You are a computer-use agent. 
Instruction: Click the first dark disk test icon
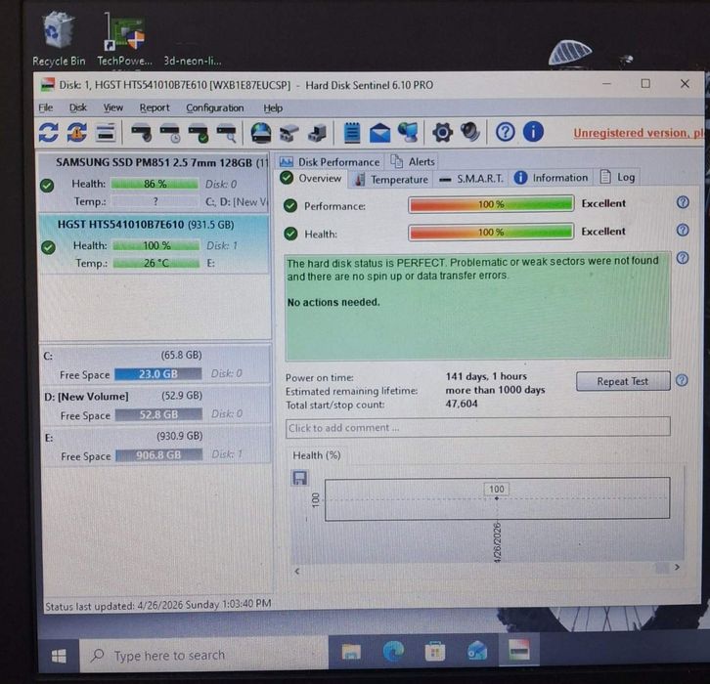141,133
